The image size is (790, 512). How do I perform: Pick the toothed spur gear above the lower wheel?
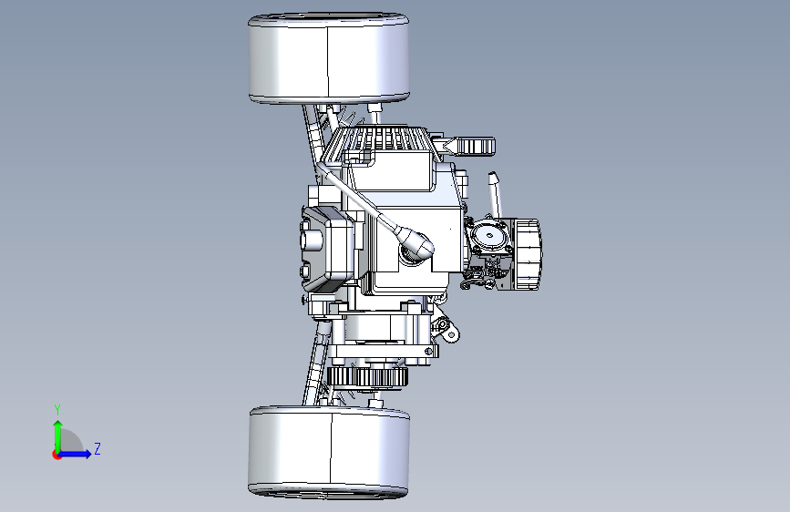[x=367, y=376]
